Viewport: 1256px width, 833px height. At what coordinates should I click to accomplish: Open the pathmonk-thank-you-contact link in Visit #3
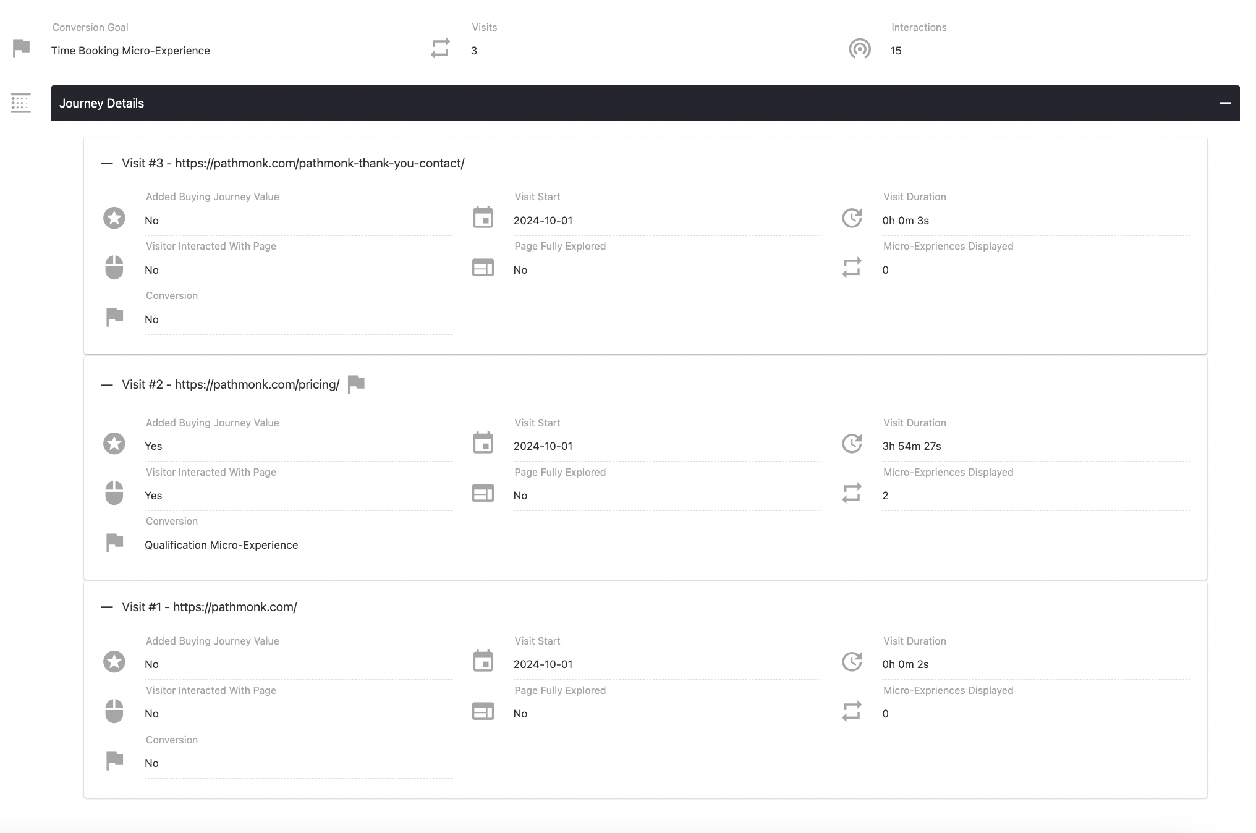click(320, 163)
